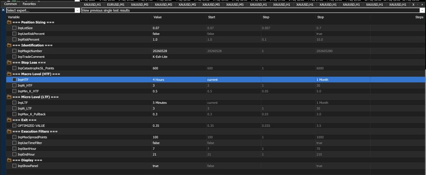Select the InpUseTimeFilter row label
The image size is (426, 175).
(x=30, y=143)
